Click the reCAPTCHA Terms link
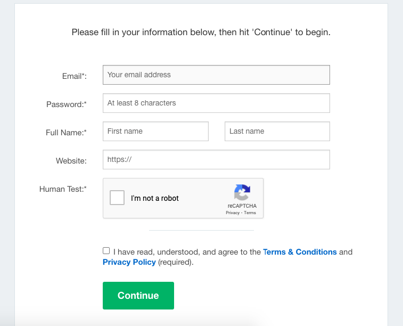The height and width of the screenshot is (326, 403). pos(250,213)
